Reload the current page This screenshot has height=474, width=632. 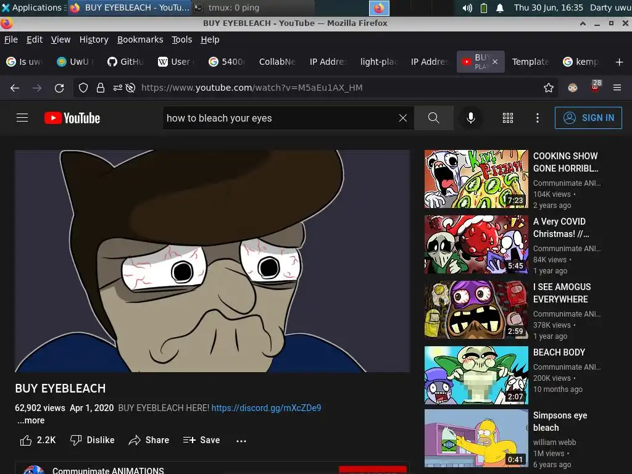pyautogui.click(x=59, y=88)
